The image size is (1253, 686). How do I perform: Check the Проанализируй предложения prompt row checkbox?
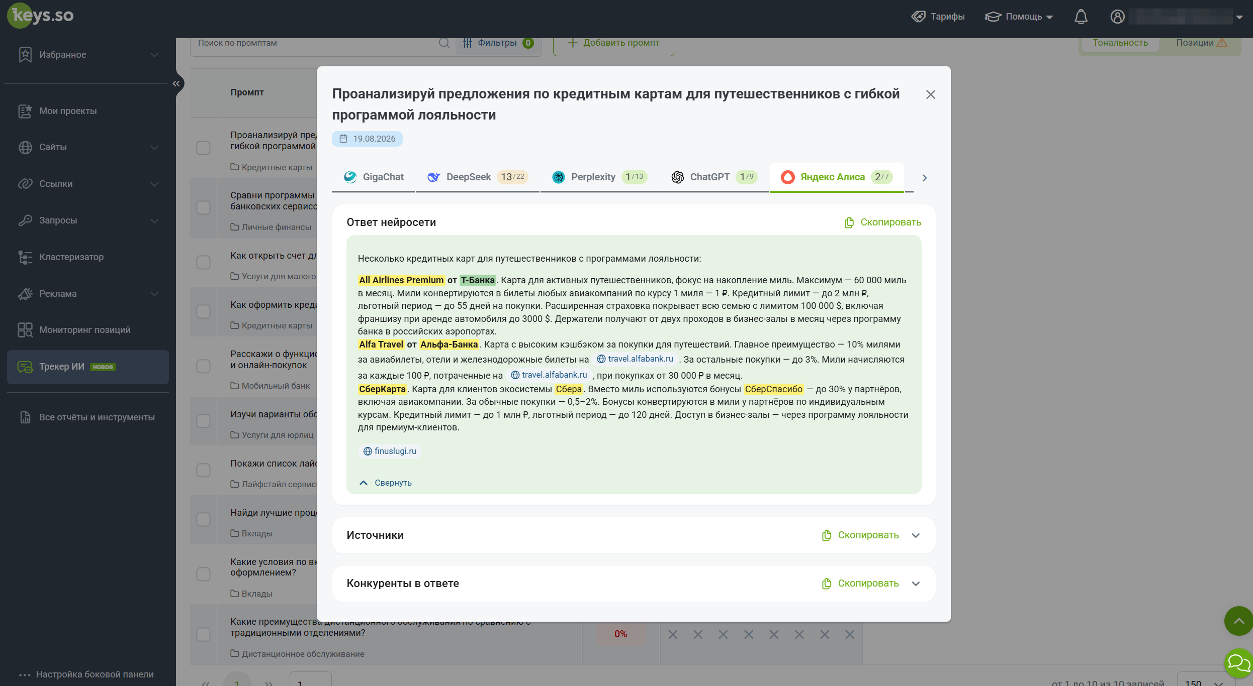(203, 148)
